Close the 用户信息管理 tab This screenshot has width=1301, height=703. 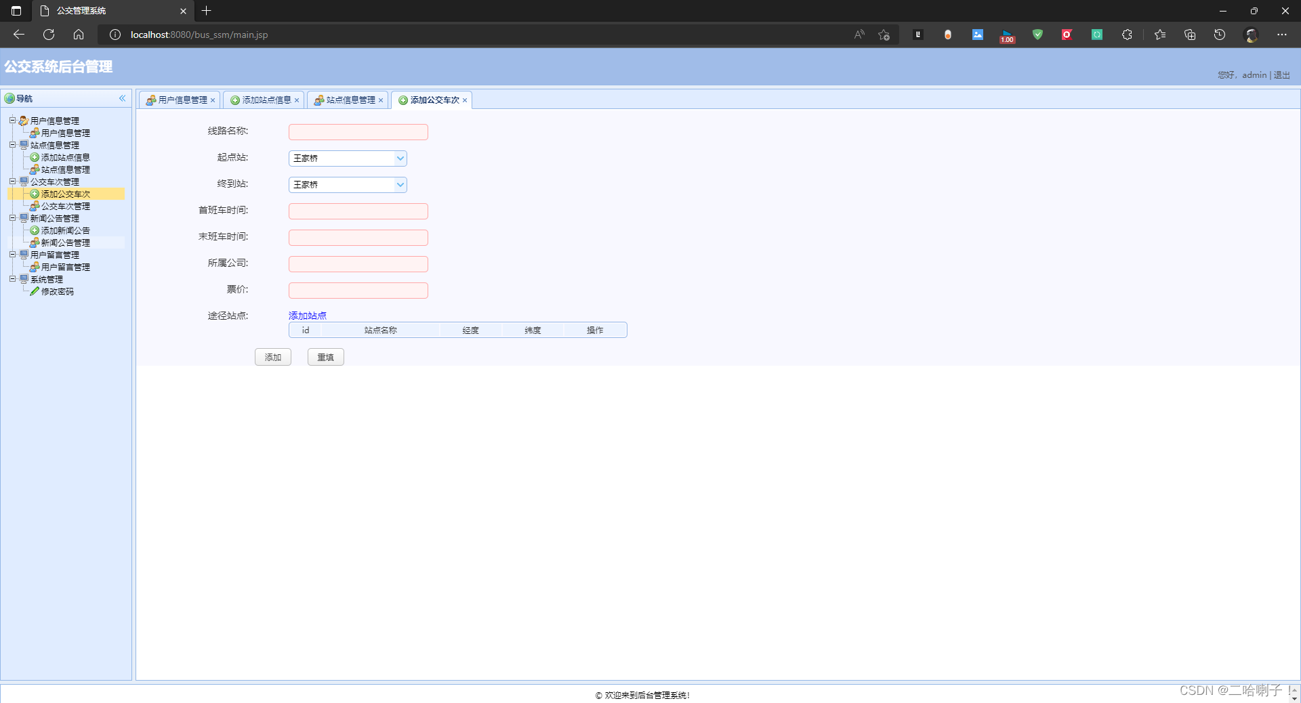(213, 100)
